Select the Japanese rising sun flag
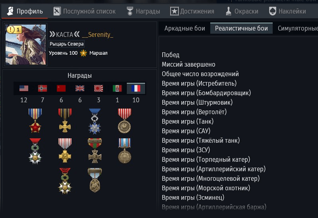 pos(98,88)
